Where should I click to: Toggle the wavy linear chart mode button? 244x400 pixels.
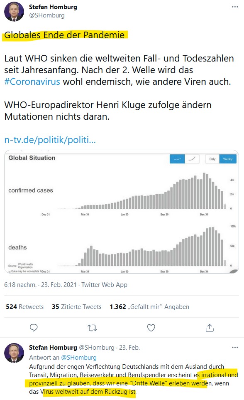tap(177, 159)
